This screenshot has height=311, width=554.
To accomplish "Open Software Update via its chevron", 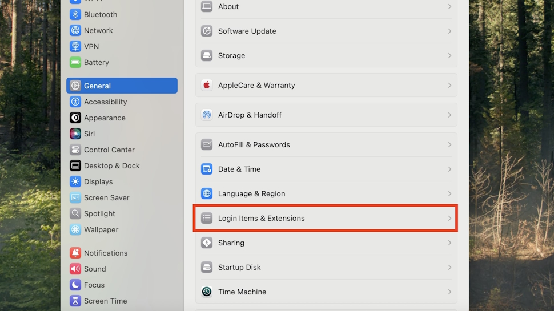I will (x=449, y=31).
